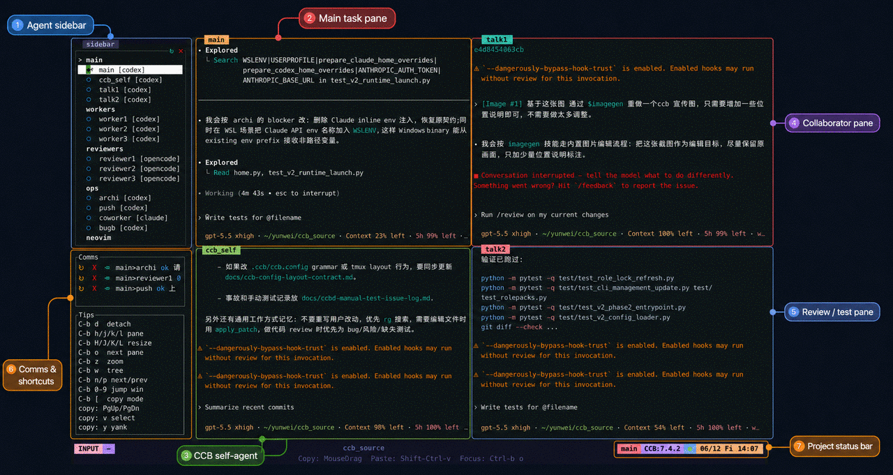Click the status circle next to archi [codex]

(89, 198)
